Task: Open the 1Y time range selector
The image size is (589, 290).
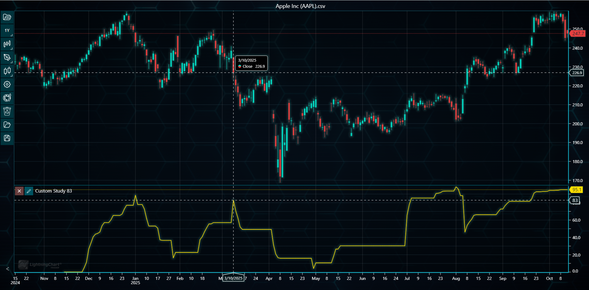Action: click(7, 31)
